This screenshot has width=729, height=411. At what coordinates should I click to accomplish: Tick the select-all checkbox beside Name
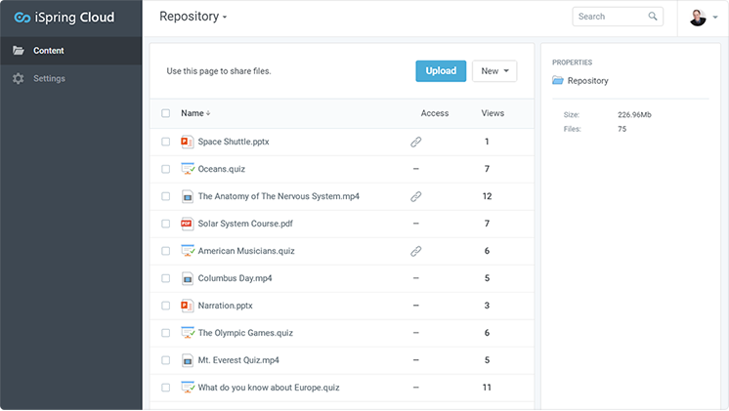click(165, 113)
